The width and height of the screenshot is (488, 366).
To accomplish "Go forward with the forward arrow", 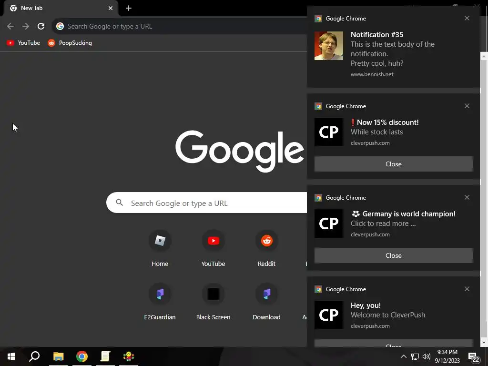I will click(x=26, y=26).
